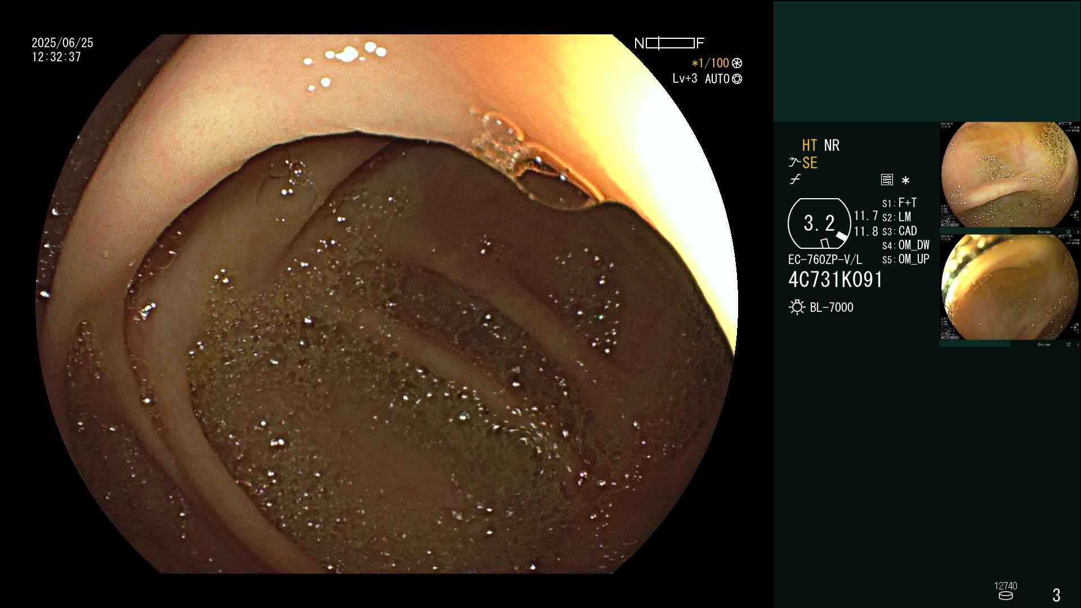Click the asterisk icon beside the settings
Image resolution: width=1081 pixels, height=608 pixels.
905,180
